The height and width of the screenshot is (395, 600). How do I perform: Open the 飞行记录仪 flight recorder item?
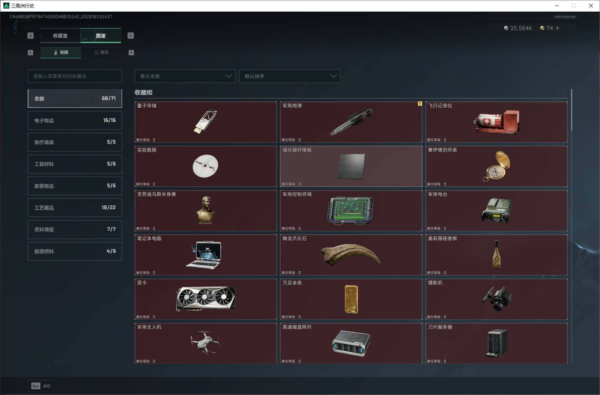tap(497, 122)
